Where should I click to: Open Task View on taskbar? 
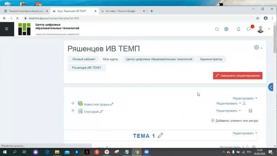click(x=24, y=152)
